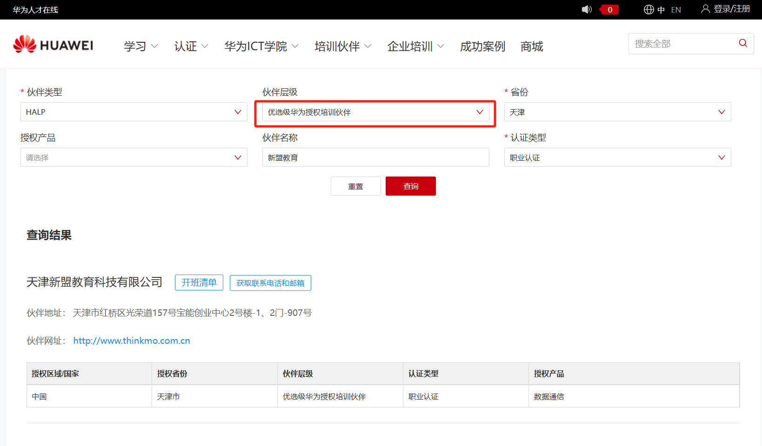Screen dimensions: 762x446
Task: Open the thinkmo.com.cn partner website link
Action: pyautogui.click(x=132, y=341)
